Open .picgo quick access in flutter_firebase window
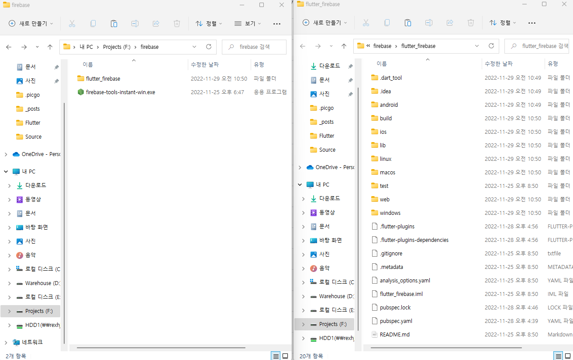Image resolution: width=573 pixels, height=360 pixels. point(322,108)
